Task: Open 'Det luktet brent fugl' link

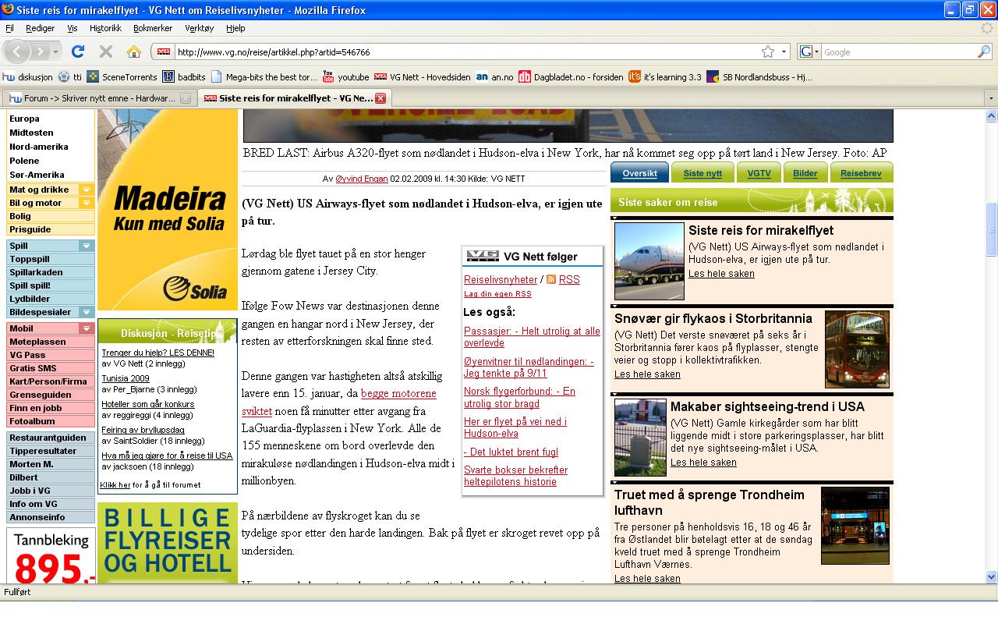Action: pyautogui.click(x=511, y=452)
